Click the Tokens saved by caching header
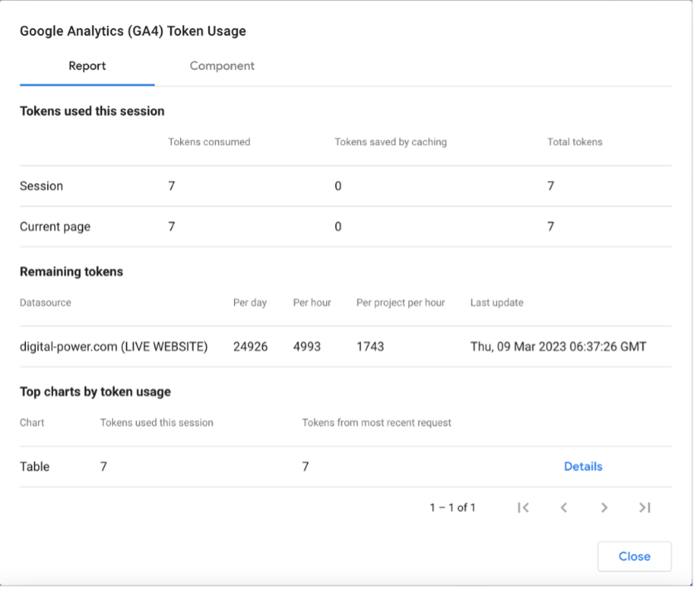Image resolution: width=697 pixels, height=590 pixels. pos(390,142)
